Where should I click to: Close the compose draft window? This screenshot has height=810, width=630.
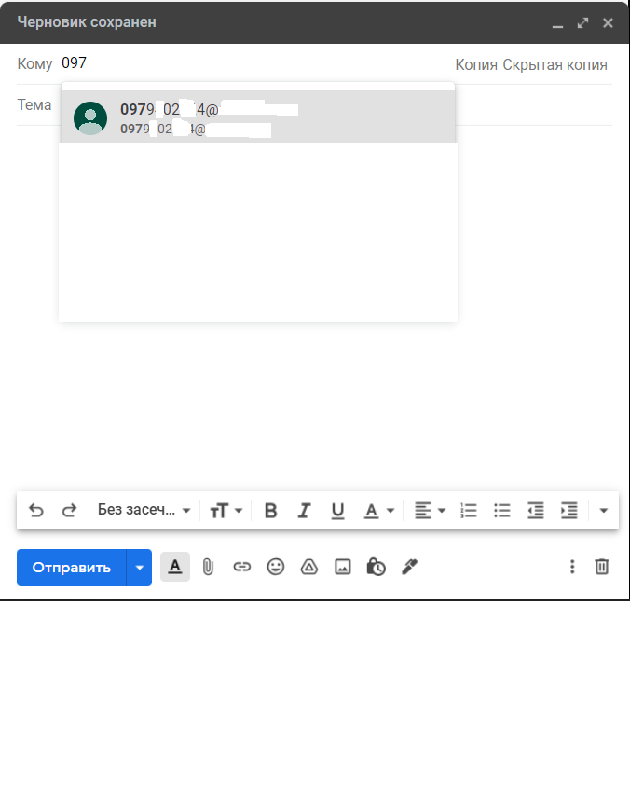point(608,22)
